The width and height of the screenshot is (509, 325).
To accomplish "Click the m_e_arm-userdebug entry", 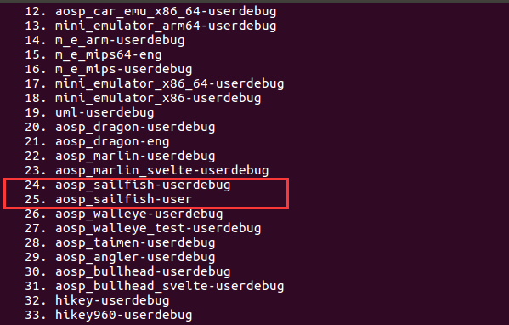I will point(120,40).
